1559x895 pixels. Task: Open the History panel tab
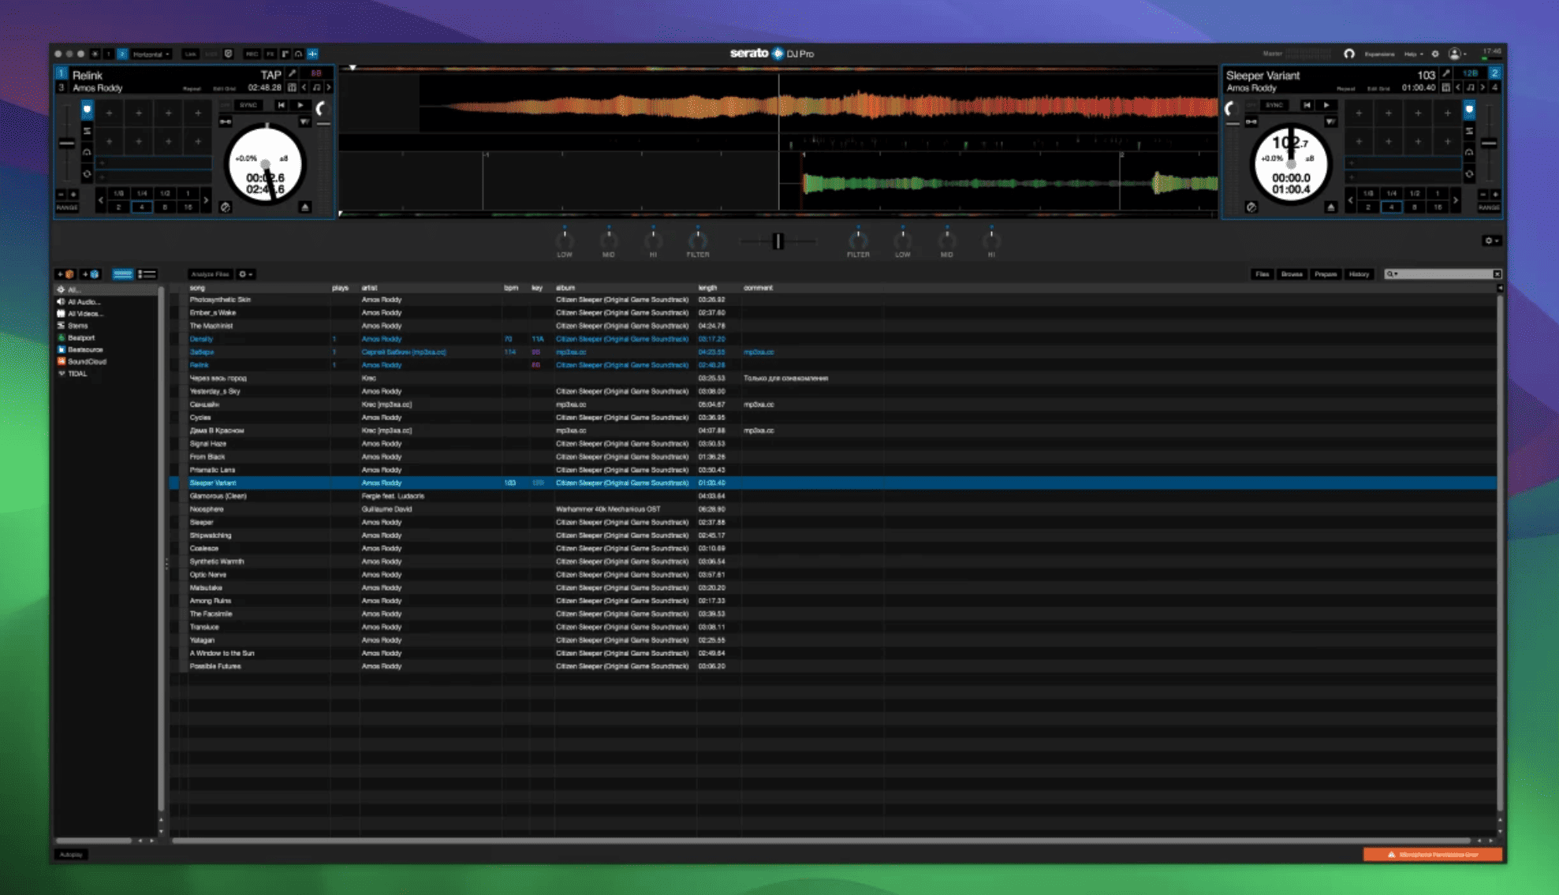pyautogui.click(x=1359, y=274)
